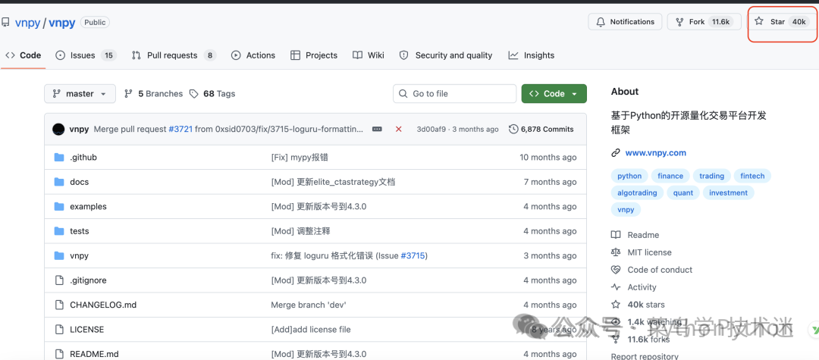Click the vnpy owner link in breadcrumb
Viewport: 819px width, 360px height.
[x=27, y=23]
